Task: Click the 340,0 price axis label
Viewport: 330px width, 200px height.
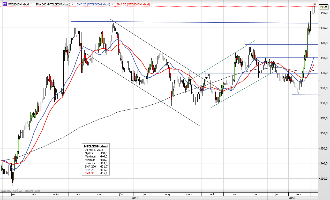Action: 324,164
